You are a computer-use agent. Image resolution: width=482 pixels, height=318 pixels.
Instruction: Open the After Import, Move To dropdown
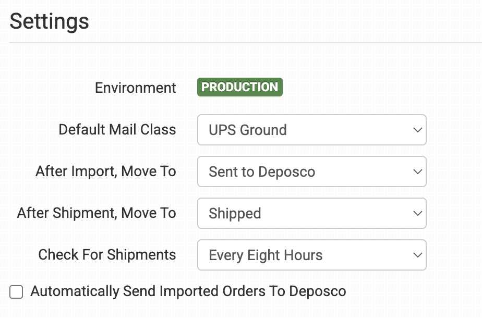click(x=311, y=172)
